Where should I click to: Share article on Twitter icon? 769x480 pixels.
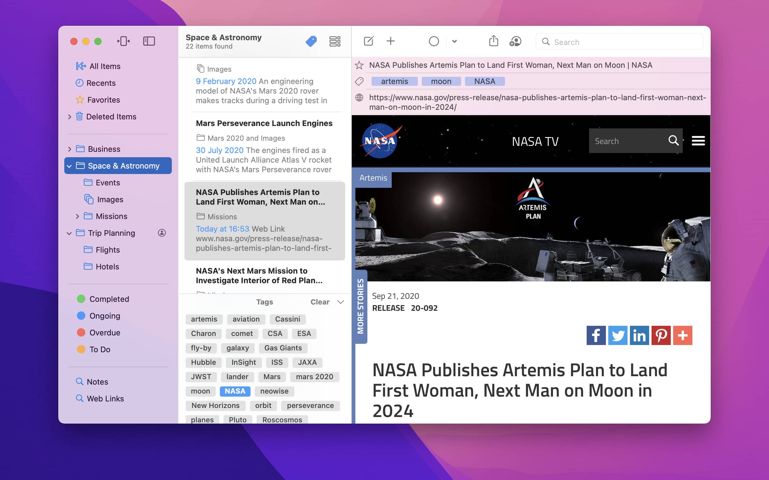618,335
